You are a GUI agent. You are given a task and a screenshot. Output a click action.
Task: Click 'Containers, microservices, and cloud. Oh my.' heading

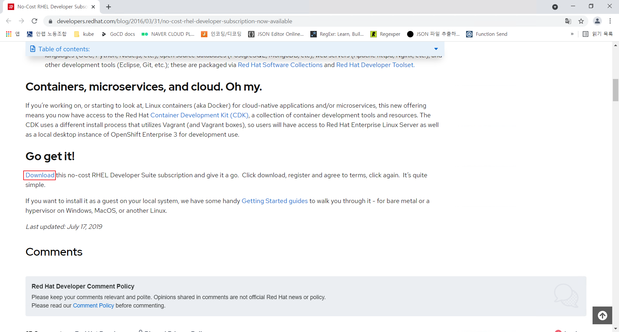tap(144, 87)
